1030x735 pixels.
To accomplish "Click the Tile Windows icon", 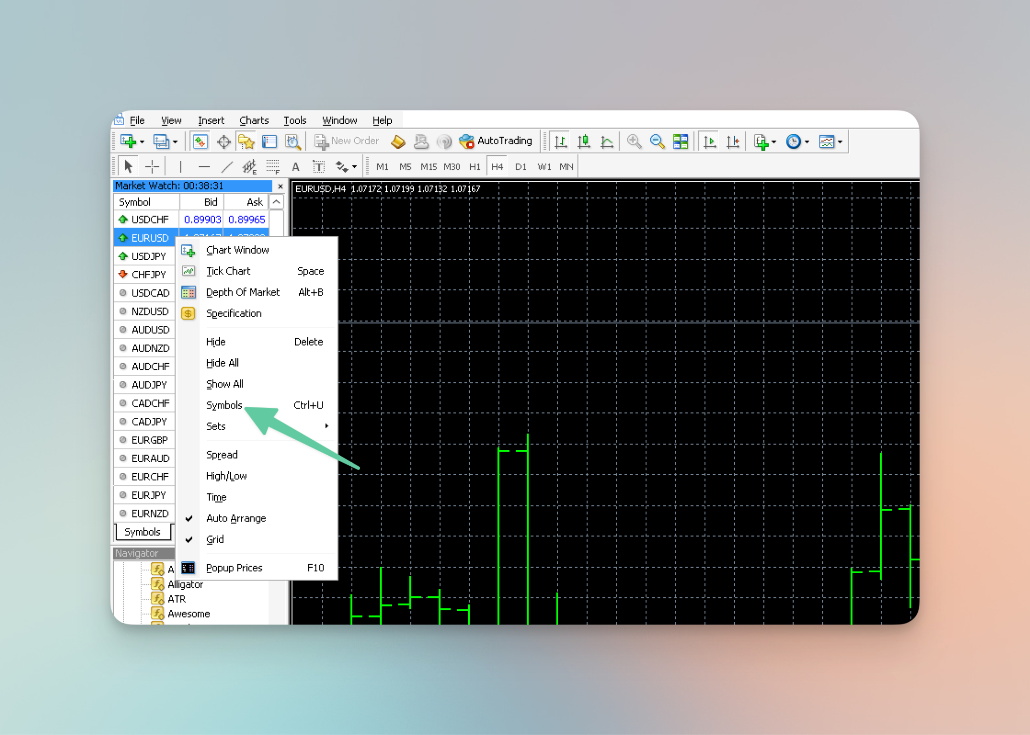I will click(680, 142).
